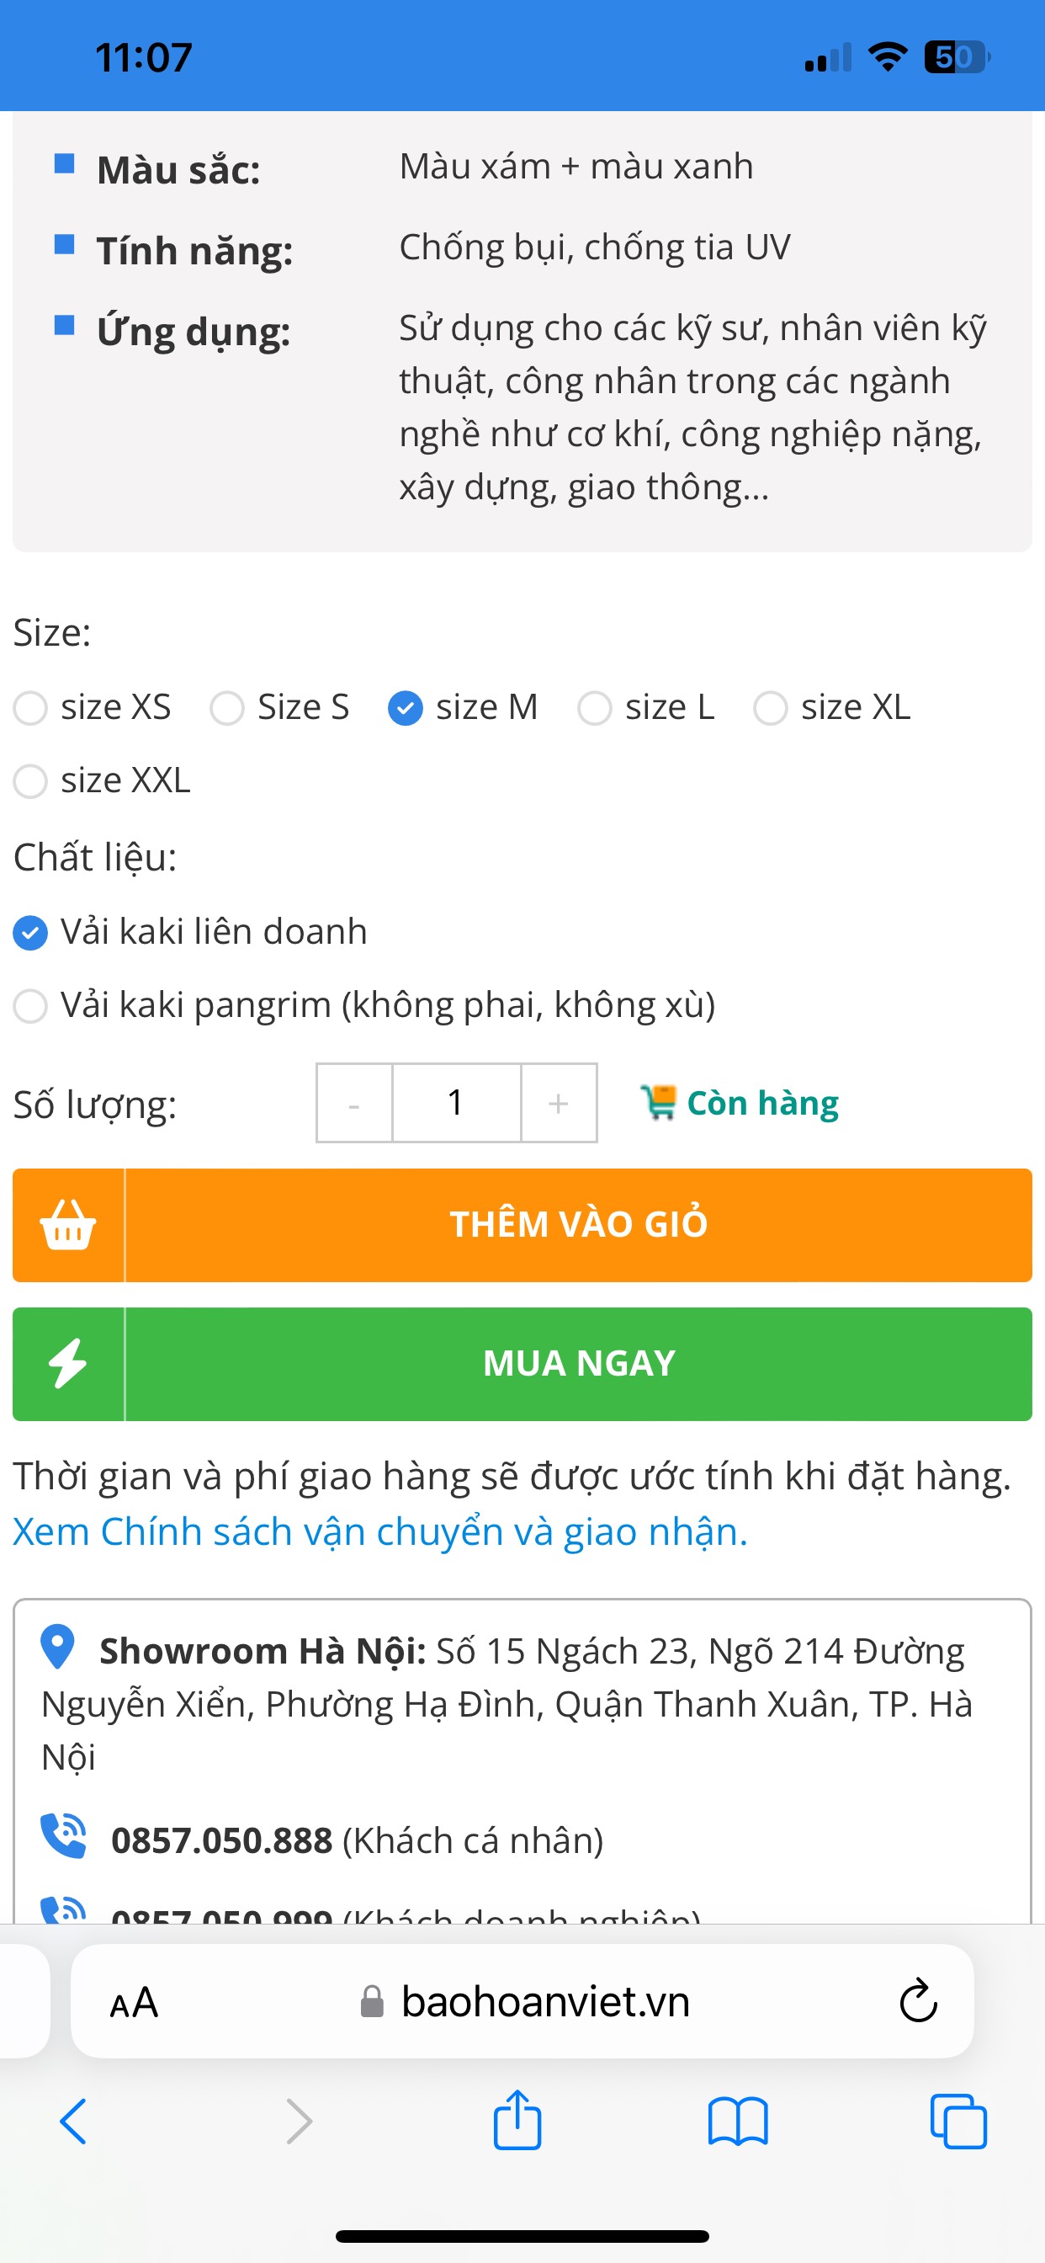Show open Safari tabs overview
The width and height of the screenshot is (1045, 2263).
[x=958, y=2122]
